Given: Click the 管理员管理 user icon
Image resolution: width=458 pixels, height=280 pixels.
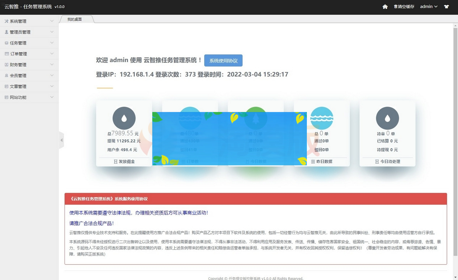Looking at the screenshot, I should pos(6,32).
